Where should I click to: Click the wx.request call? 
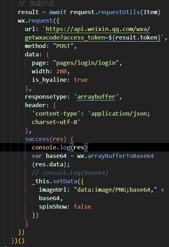click(35, 21)
